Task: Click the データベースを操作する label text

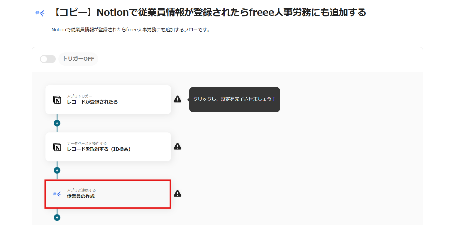Action: [87, 143]
